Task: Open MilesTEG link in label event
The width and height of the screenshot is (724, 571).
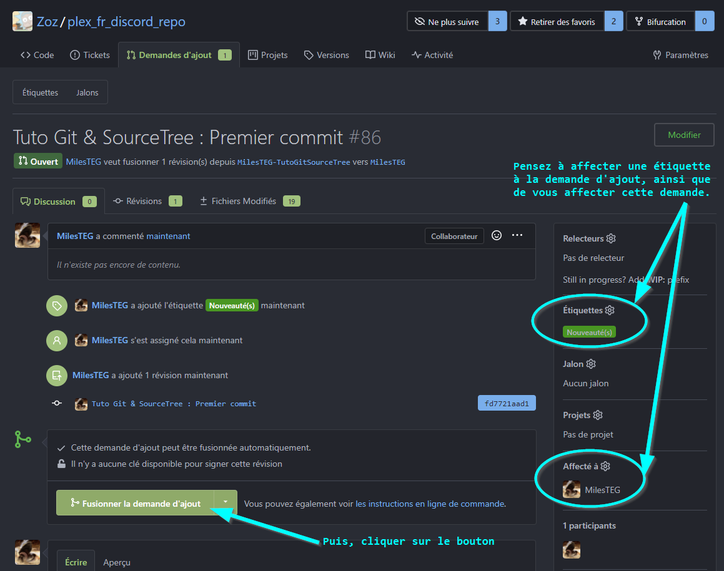Action: [110, 305]
